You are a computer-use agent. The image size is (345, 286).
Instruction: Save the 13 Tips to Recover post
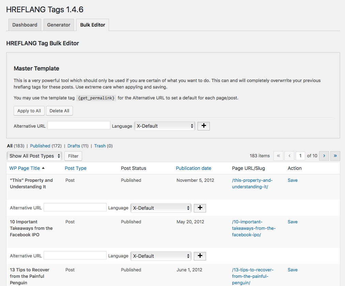click(293, 270)
